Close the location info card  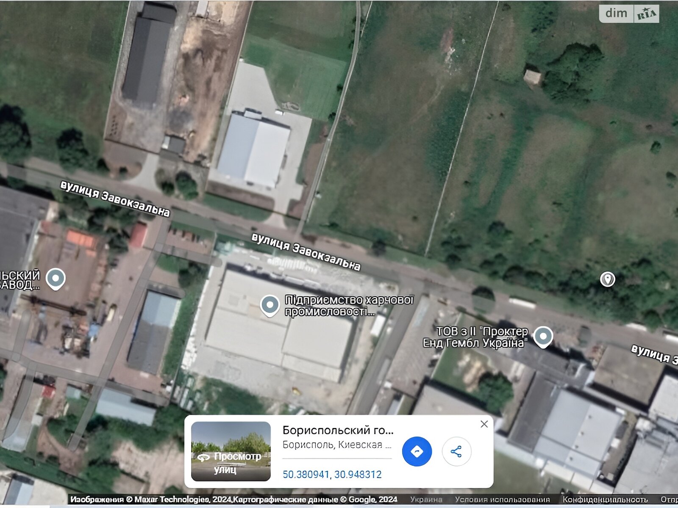(x=484, y=424)
